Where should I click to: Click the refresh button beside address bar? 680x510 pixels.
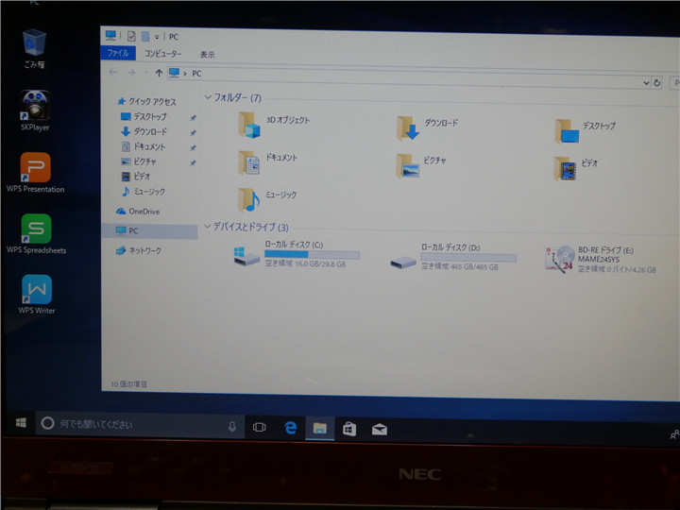tap(656, 83)
